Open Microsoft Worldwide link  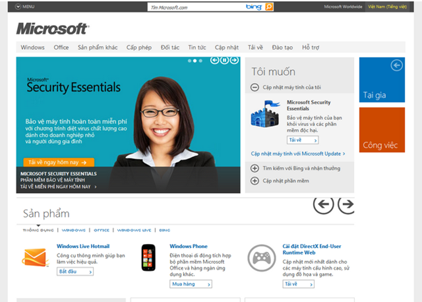343,7
